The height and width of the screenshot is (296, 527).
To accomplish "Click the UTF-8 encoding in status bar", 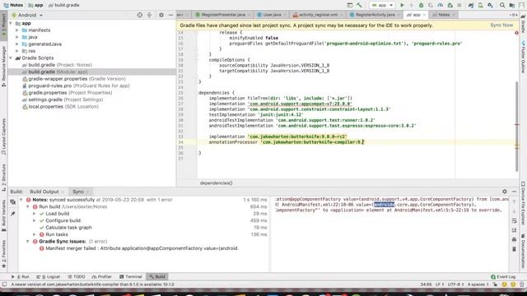I will [x=455, y=284].
